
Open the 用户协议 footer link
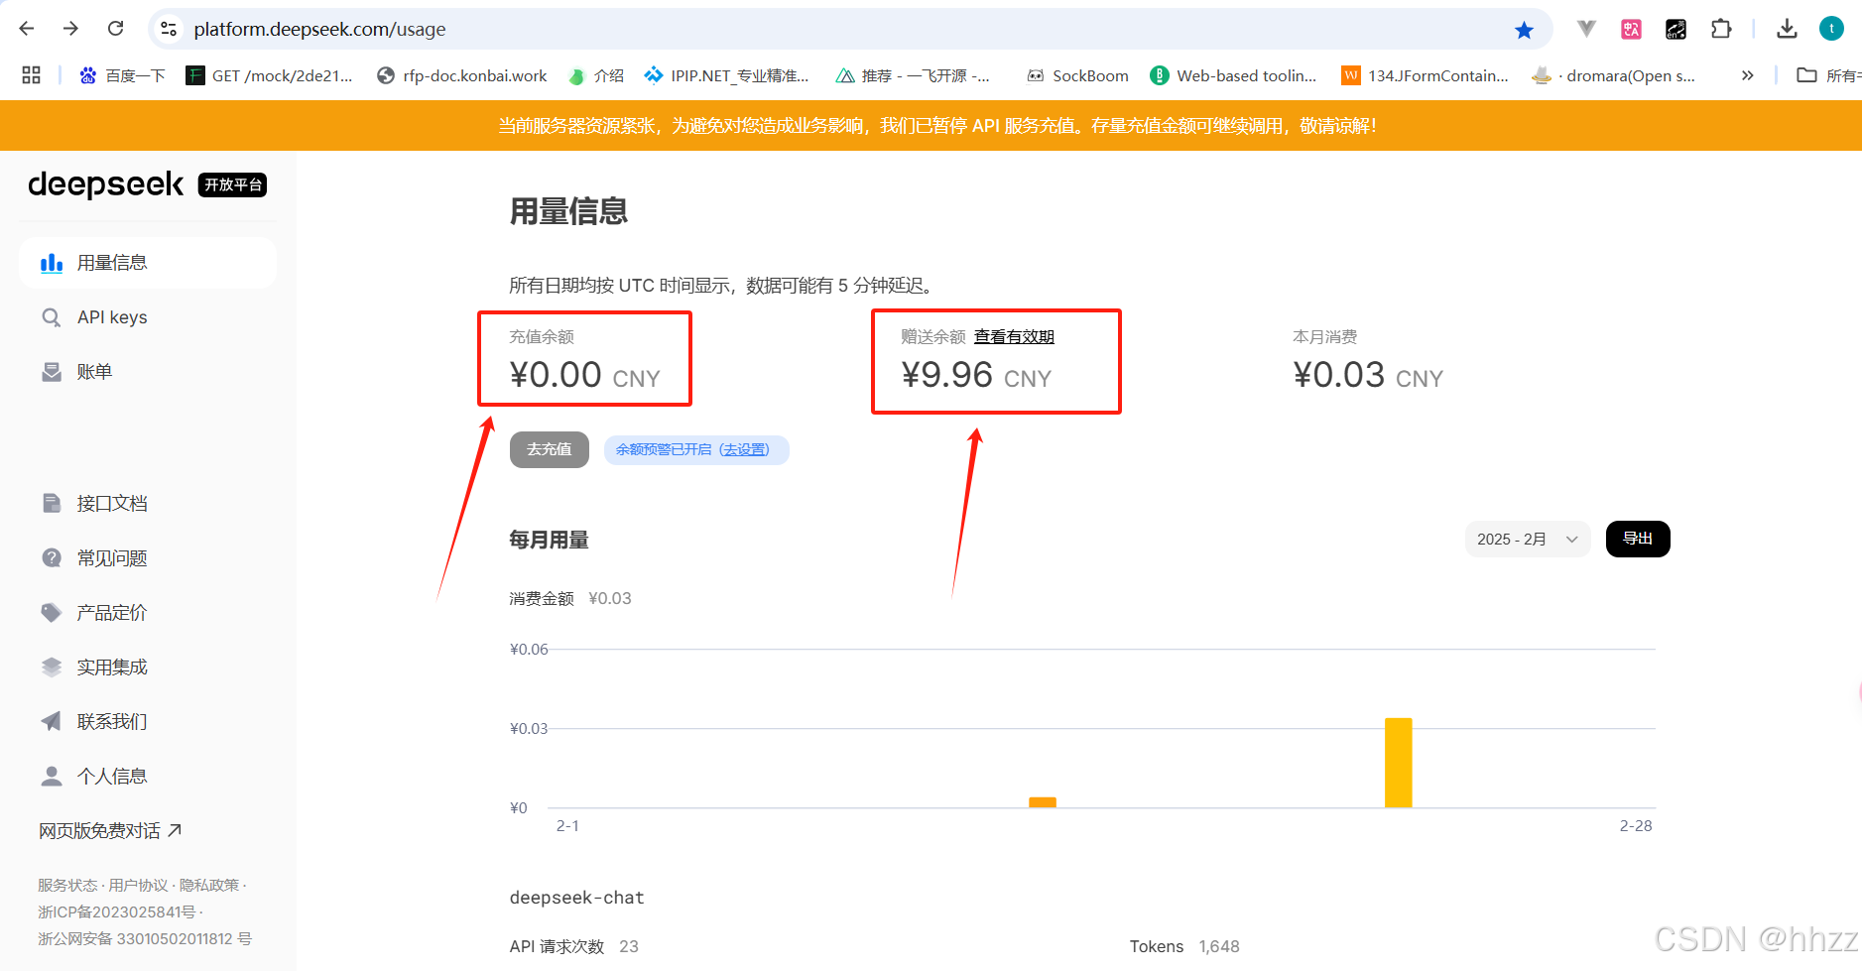pyautogui.click(x=138, y=886)
